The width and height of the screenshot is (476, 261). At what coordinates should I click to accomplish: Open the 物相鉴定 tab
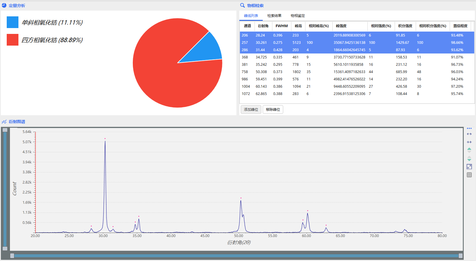click(298, 16)
